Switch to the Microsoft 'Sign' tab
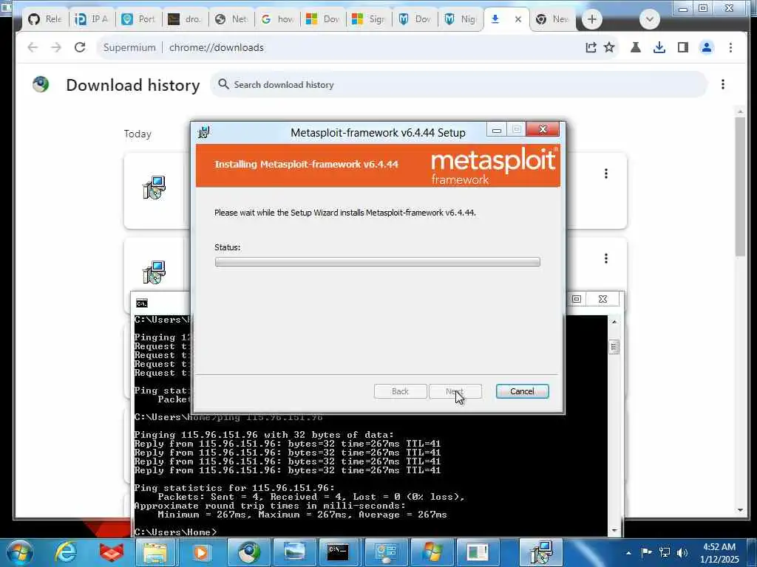Image resolution: width=757 pixels, height=567 pixels. (x=369, y=19)
